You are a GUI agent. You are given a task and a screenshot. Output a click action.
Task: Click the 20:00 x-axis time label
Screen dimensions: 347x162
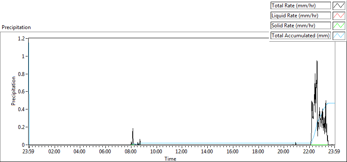(x=284, y=152)
